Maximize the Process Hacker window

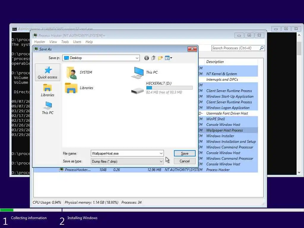[x=249, y=35]
